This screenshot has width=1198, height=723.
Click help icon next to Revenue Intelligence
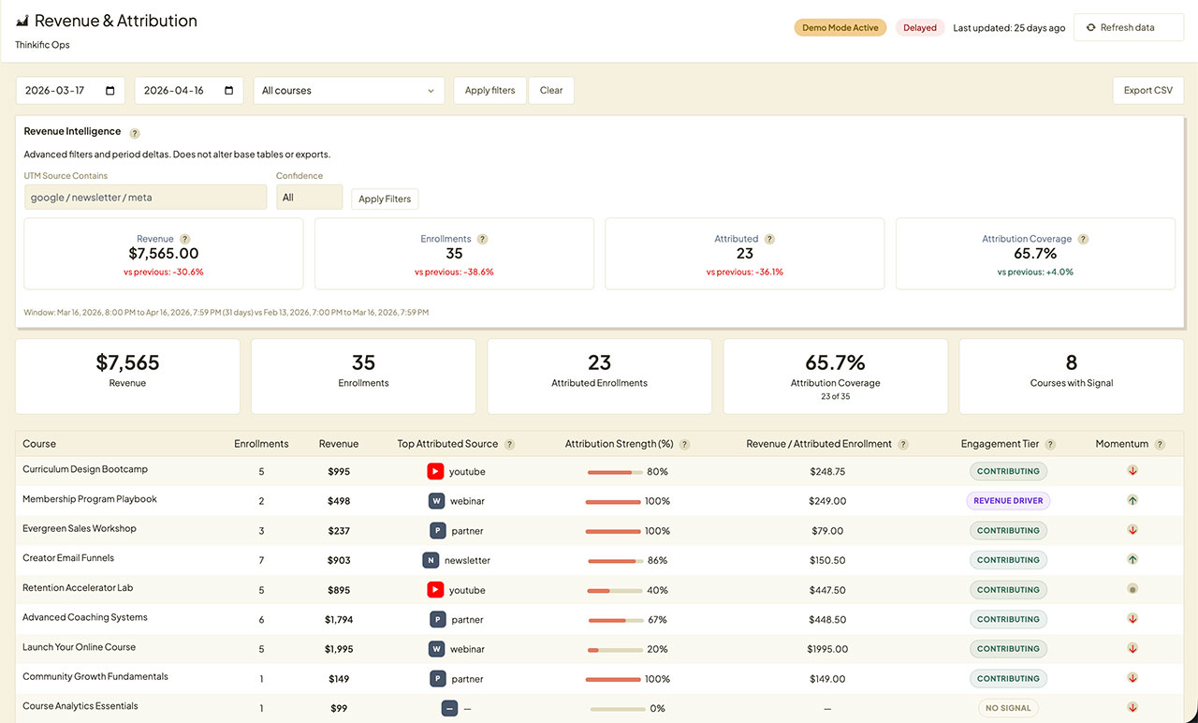pyautogui.click(x=135, y=133)
